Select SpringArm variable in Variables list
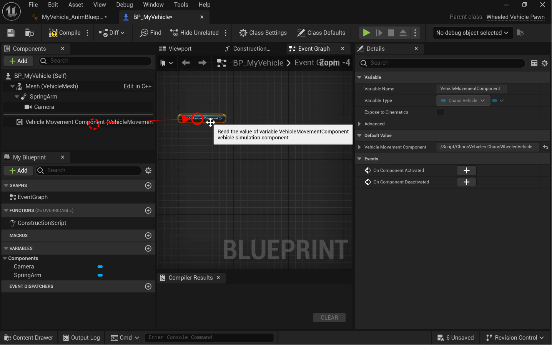The height and width of the screenshot is (345, 552). (28, 275)
